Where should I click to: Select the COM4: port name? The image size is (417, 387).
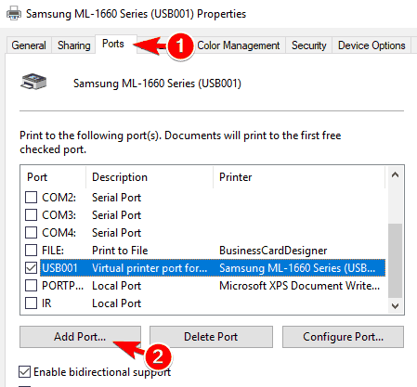tap(59, 233)
